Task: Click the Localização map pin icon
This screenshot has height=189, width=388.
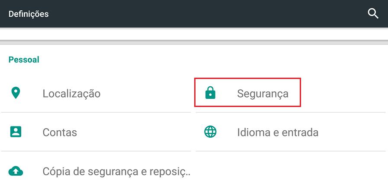Action: click(16, 93)
